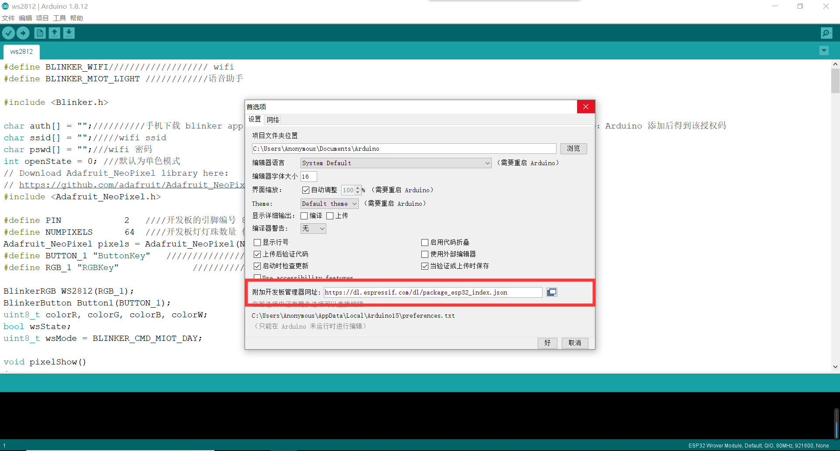The width and height of the screenshot is (840, 451).
Task: Open the 帮助 menu
Action: point(77,18)
